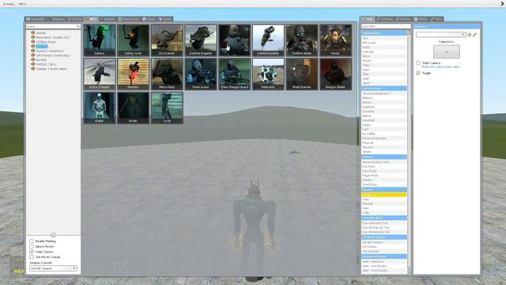Open the Weapon Override dropdown
This screenshot has width=506, height=285.
click(53, 268)
